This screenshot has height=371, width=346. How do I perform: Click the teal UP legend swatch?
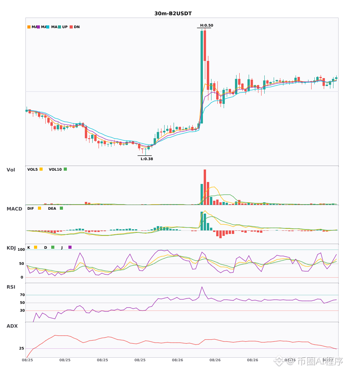(x=59, y=27)
